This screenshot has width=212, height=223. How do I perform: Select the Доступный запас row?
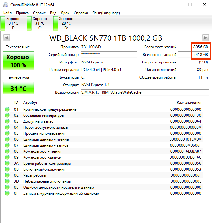103,121
